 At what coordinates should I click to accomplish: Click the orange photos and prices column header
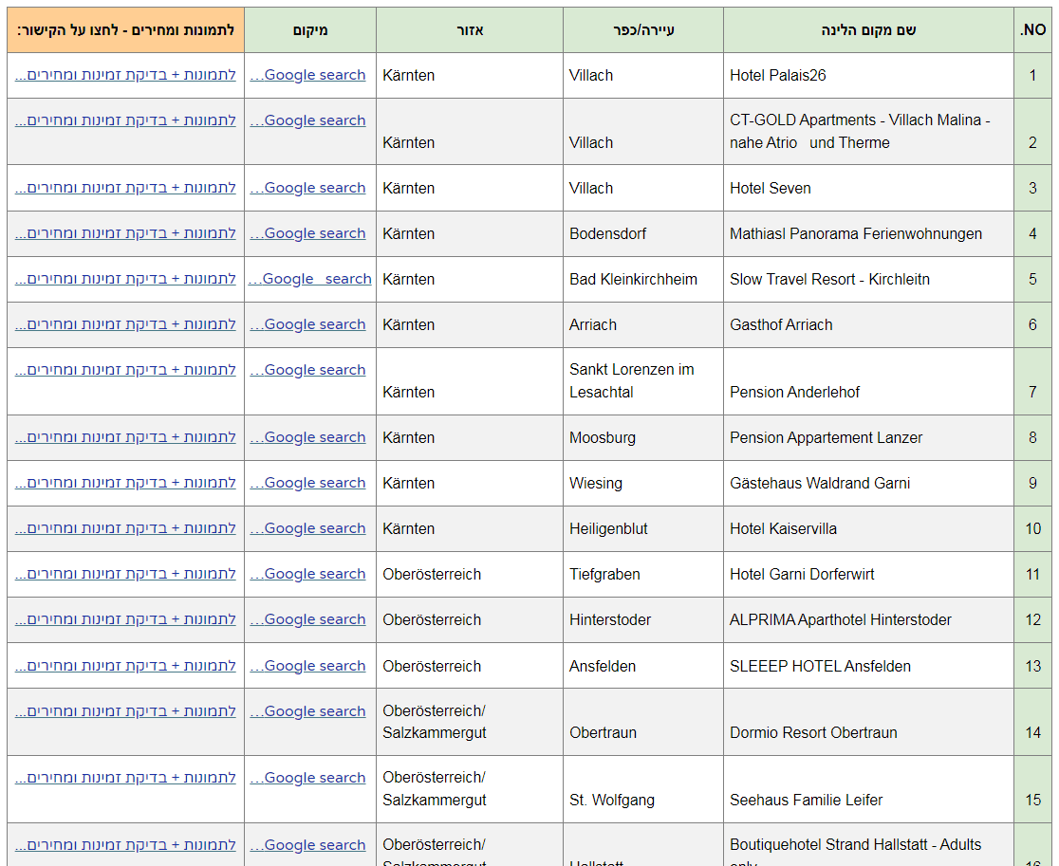(125, 30)
